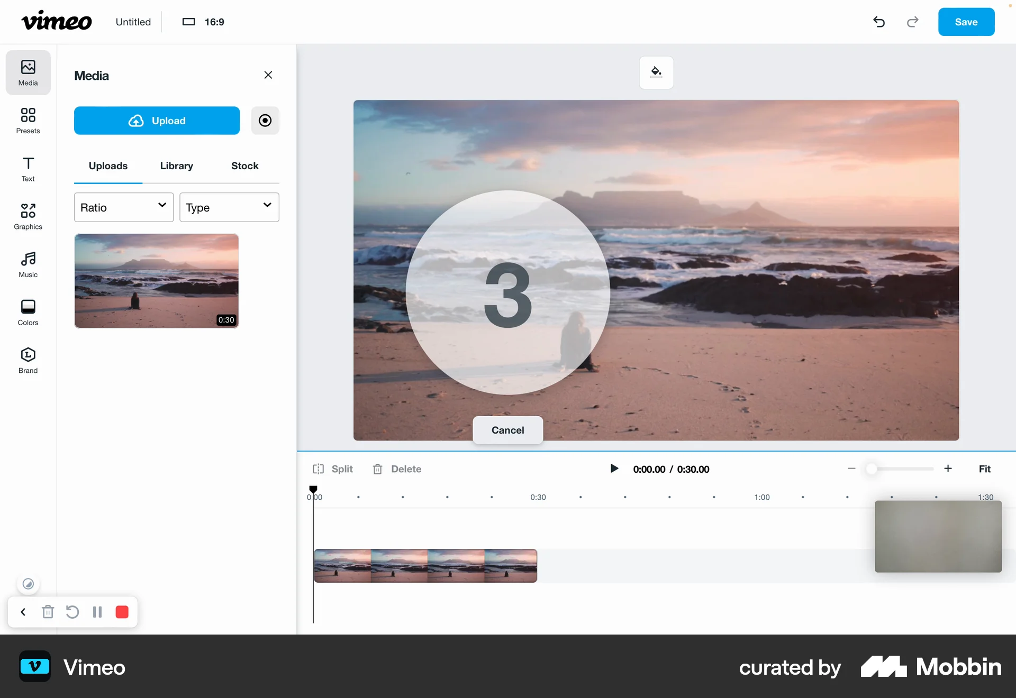Open the Graphics panel
This screenshot has width=1016, height=698.
click(x=28, y=216)
